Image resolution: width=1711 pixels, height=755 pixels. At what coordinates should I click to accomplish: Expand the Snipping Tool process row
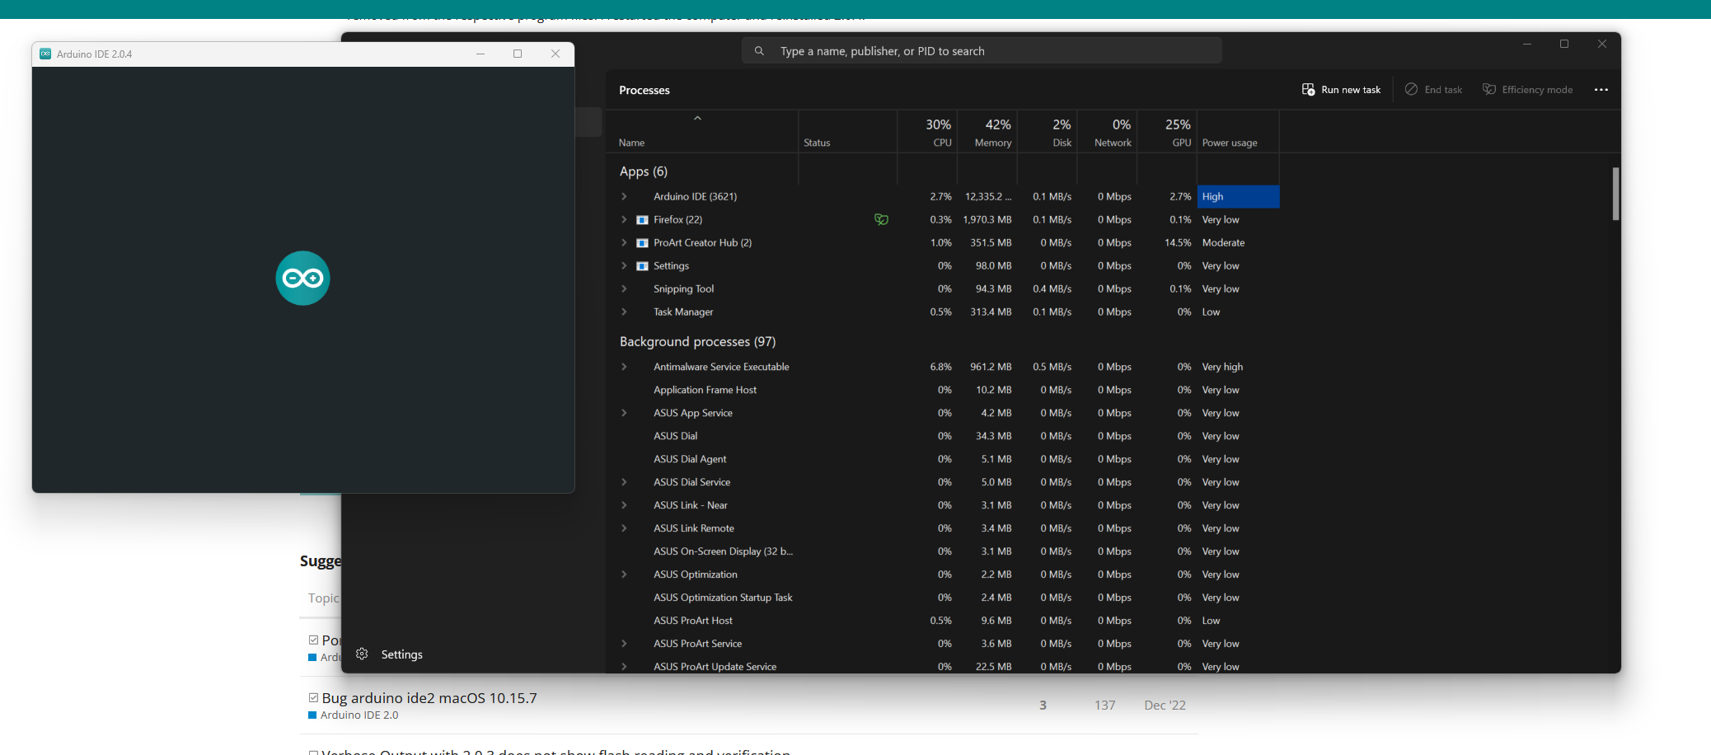coord(624,289)
